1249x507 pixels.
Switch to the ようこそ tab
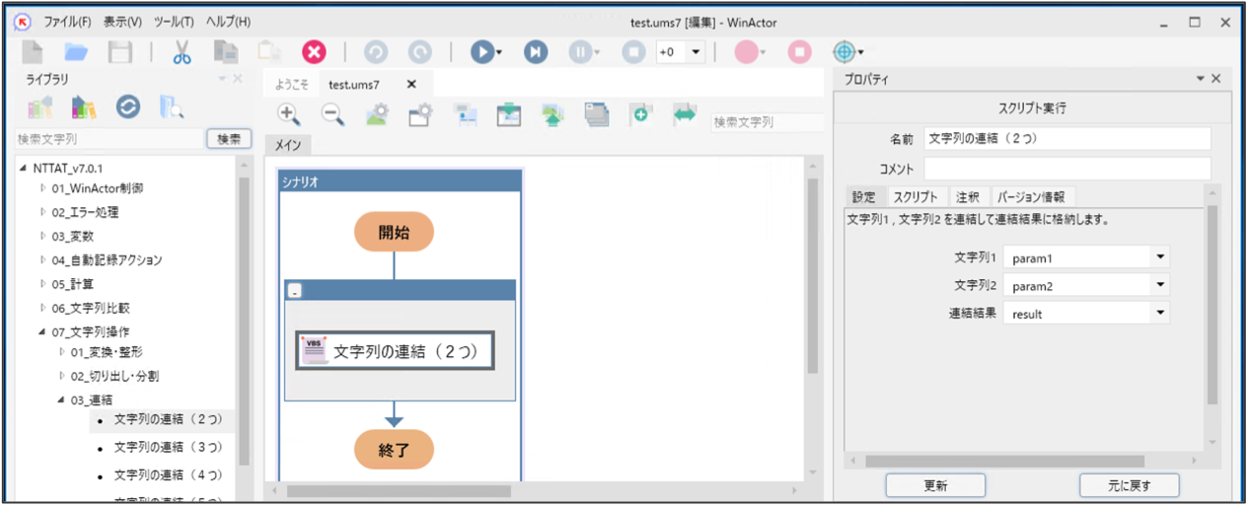[291, 85]
